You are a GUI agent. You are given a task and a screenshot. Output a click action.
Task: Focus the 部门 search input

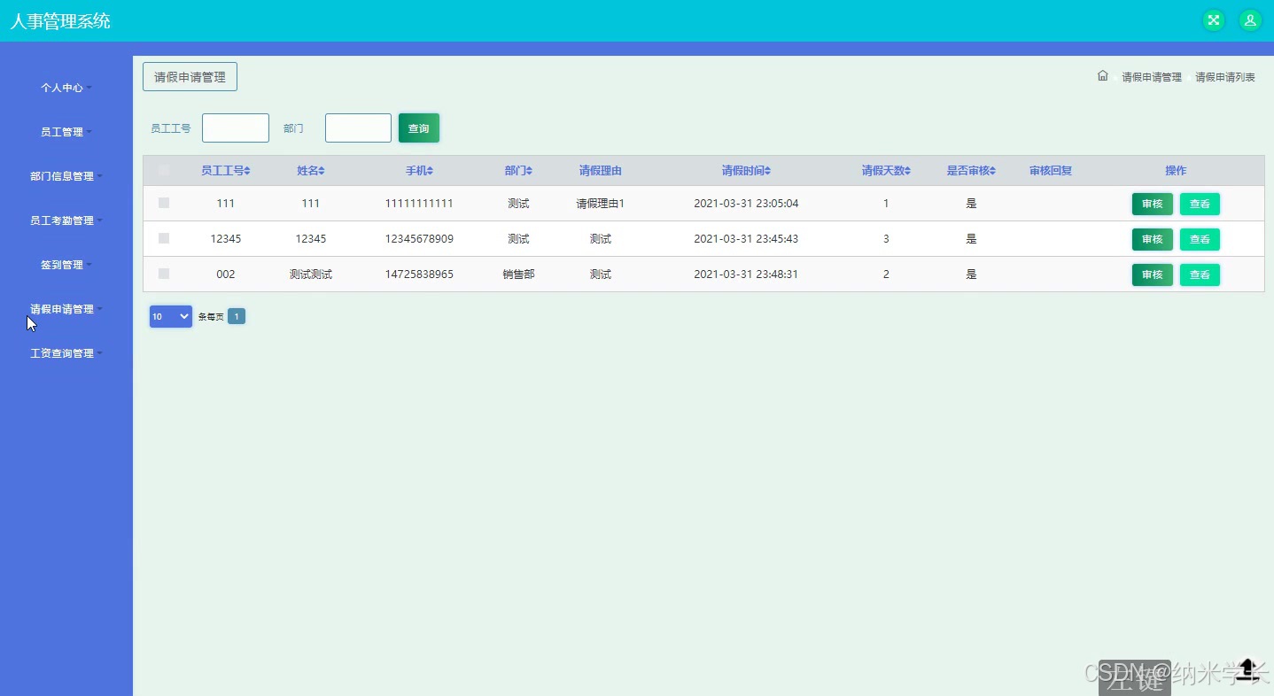(x=358, y=128)
